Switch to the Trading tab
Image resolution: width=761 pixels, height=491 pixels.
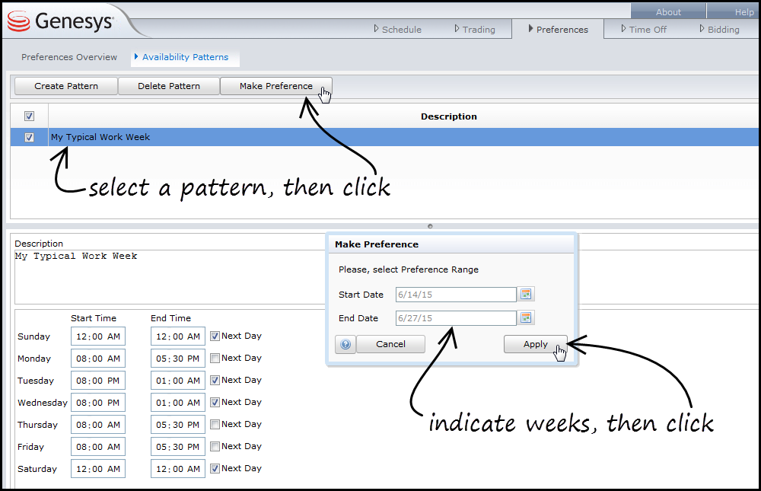coord(478,30)
